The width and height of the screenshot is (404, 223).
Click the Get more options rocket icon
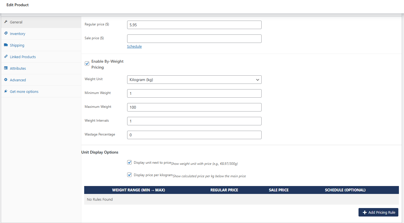point(6,91)
